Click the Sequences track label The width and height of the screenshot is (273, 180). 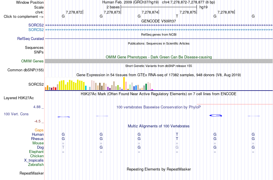(x=34, y=47)
